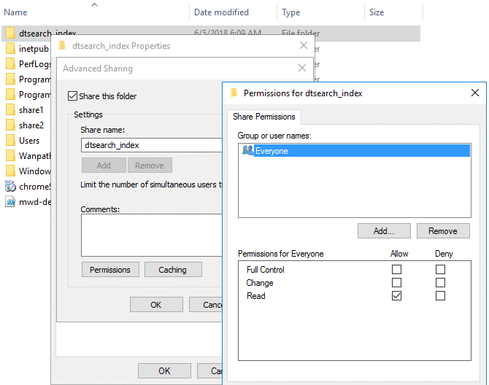
Task: Open the Permissions button in Advanced Sharing
Action: click(x=110, y=270)
